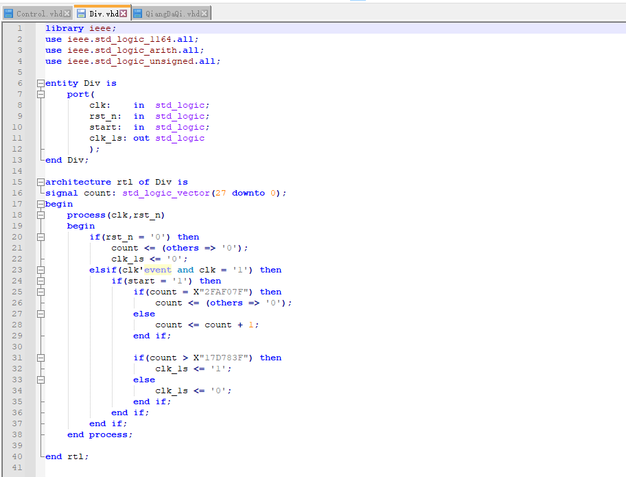
Task: Collapse the process block at line 18
Action: (40, 215)
